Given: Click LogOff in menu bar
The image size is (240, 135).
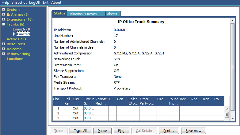Looking at the screenshot, I should click(x=35, y=2).
